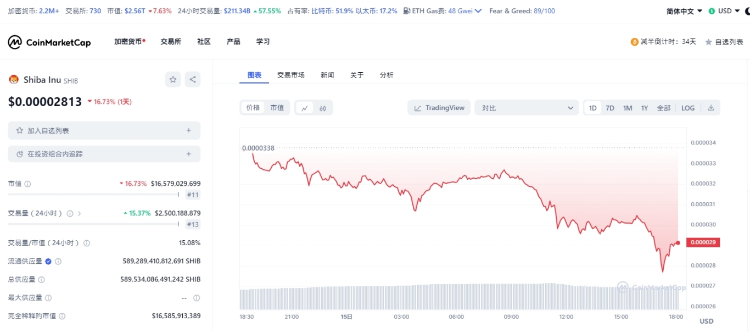The height and width of the screenshot is (332, 750).
Task: Toggle LOG scale on chart
Action: [688, 108]
